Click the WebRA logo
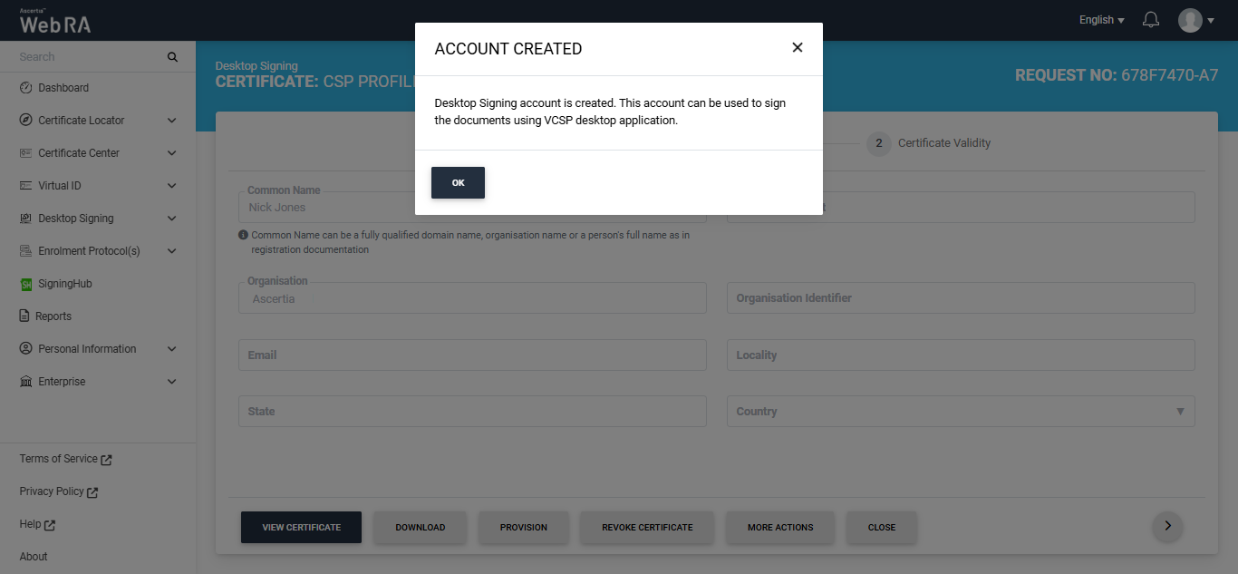 tap(55, 22)
